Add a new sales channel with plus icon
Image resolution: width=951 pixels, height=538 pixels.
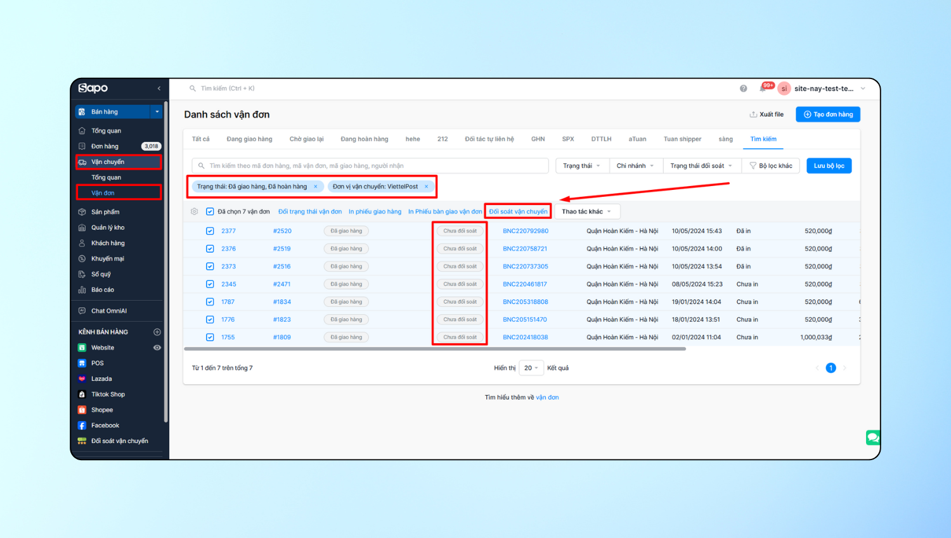tap(157, 332)
